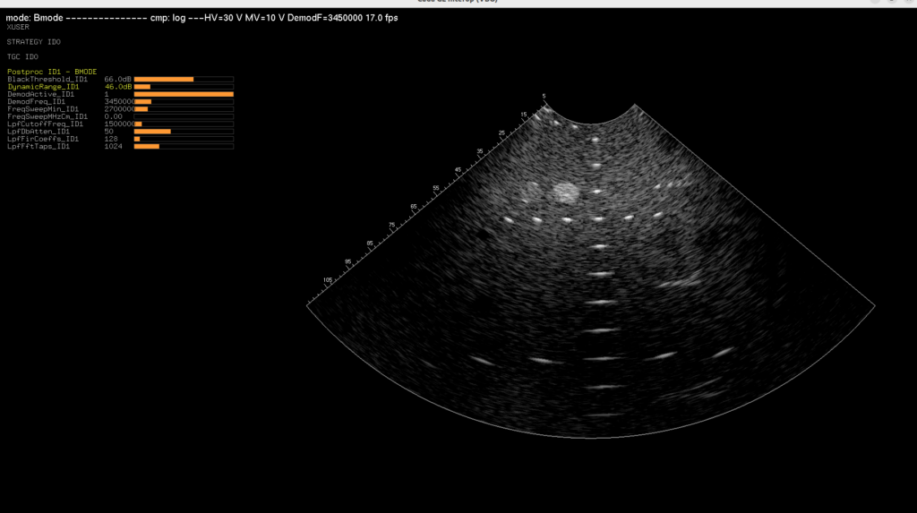Adjust the LpfDbAtten_ID1 slider bar
Viewport: 917px width, 513px height.
click(x=184, y=132)
